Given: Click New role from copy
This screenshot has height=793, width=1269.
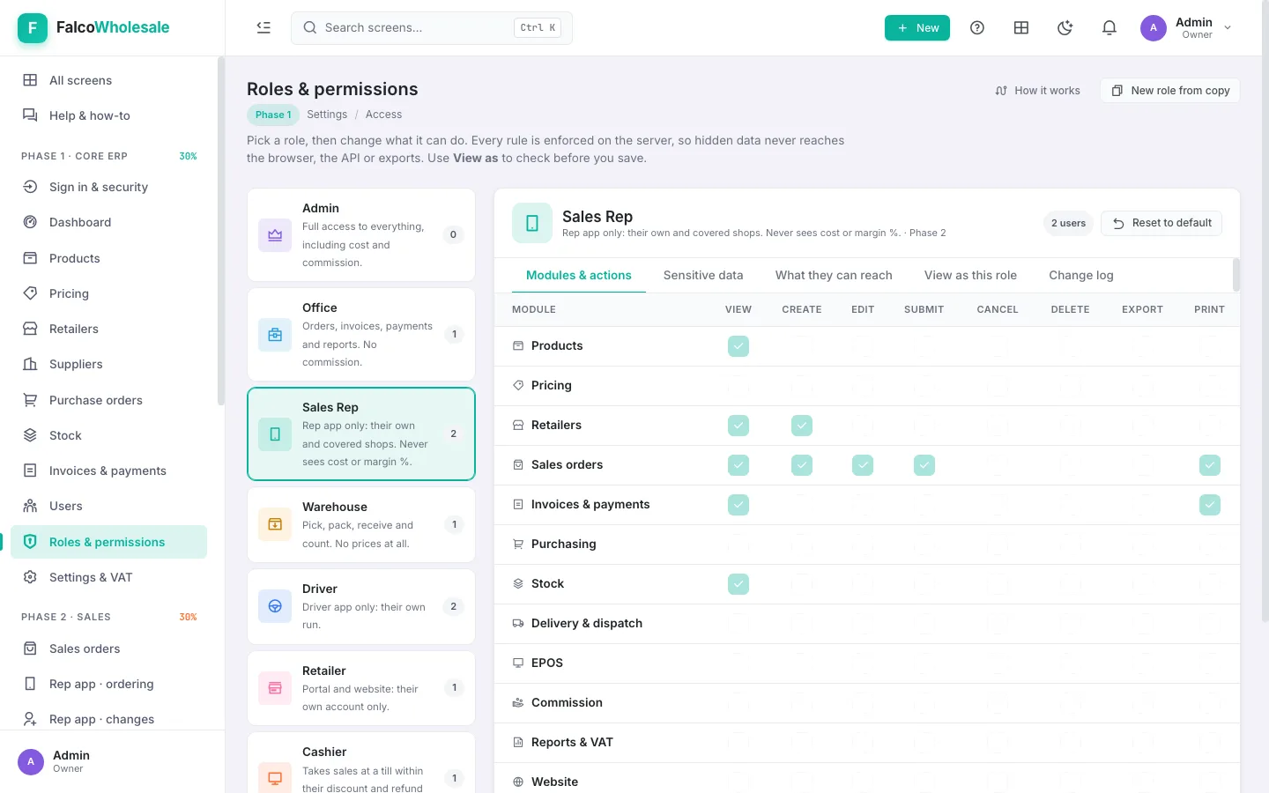Looking at the screenshot, I should pyautogui.click(x=1169, y=91).
